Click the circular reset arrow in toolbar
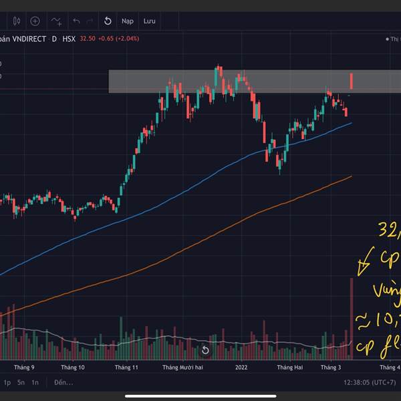The height and width of the screenshot is (401, 401). [108, 21]
